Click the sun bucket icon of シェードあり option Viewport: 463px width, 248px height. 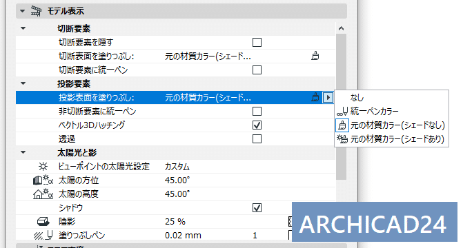click(x=342, y=139)
